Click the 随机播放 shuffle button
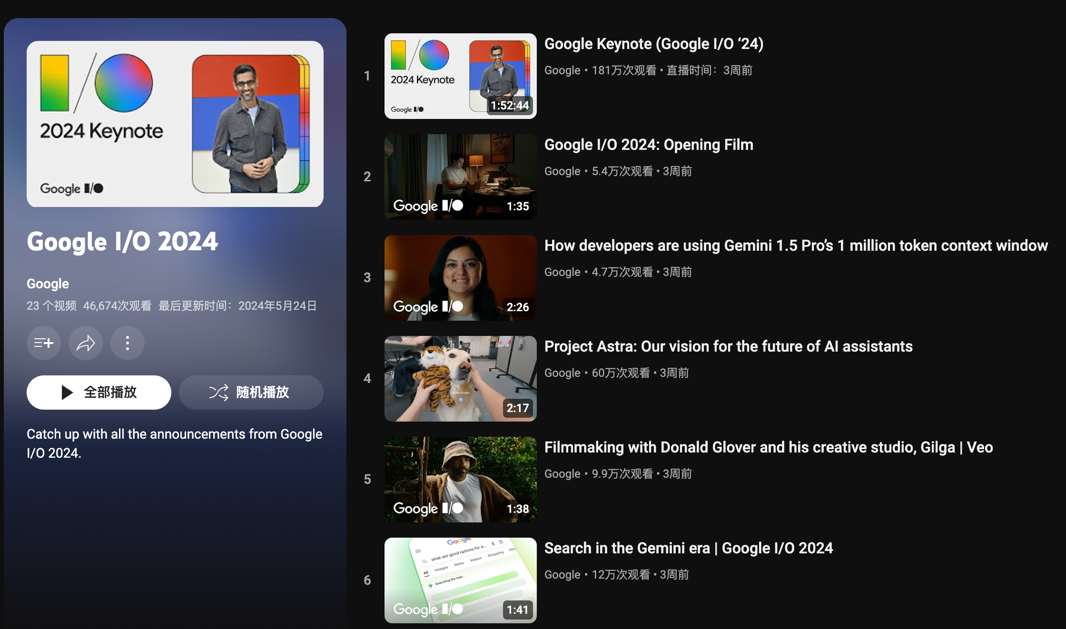This screenshot has height=629, width=1066. click(251, 393)
